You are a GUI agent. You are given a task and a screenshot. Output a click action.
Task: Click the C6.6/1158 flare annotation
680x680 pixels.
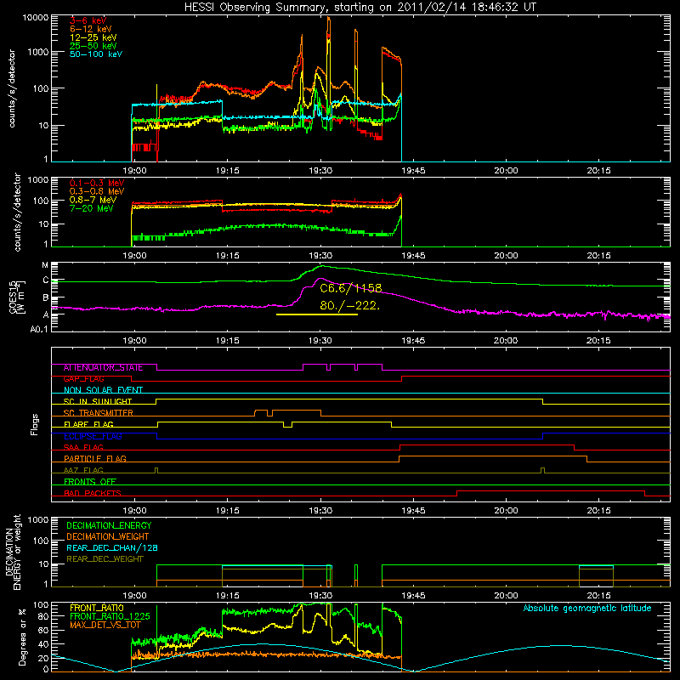(351, 288)
